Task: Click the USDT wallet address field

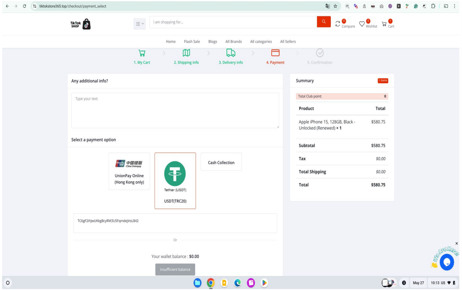Action: [175, 223]
